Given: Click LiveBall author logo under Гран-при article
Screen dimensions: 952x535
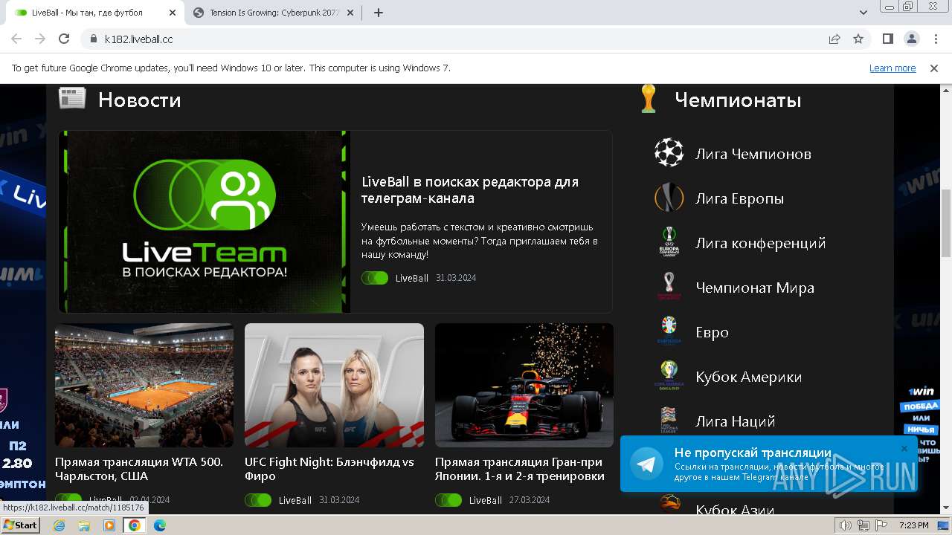Looking at the screenshot, I should (x=448, y=500).
